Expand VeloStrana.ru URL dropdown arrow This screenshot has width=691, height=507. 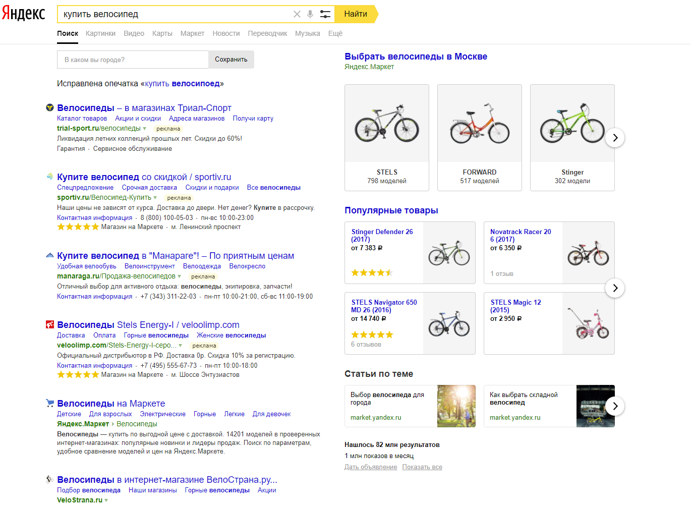[x=106, y=500]
